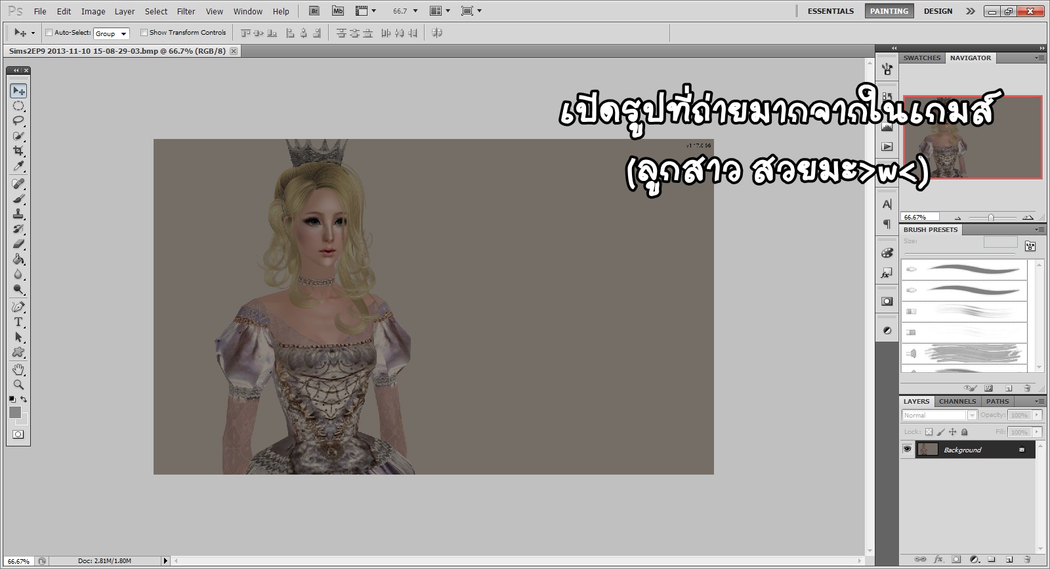Screen dimensions: 1050x569
Task: Open the File menu
Action: (x=40, y=11)
